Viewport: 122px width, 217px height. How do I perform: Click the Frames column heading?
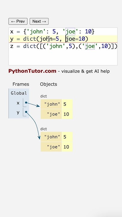coord(21,84)
